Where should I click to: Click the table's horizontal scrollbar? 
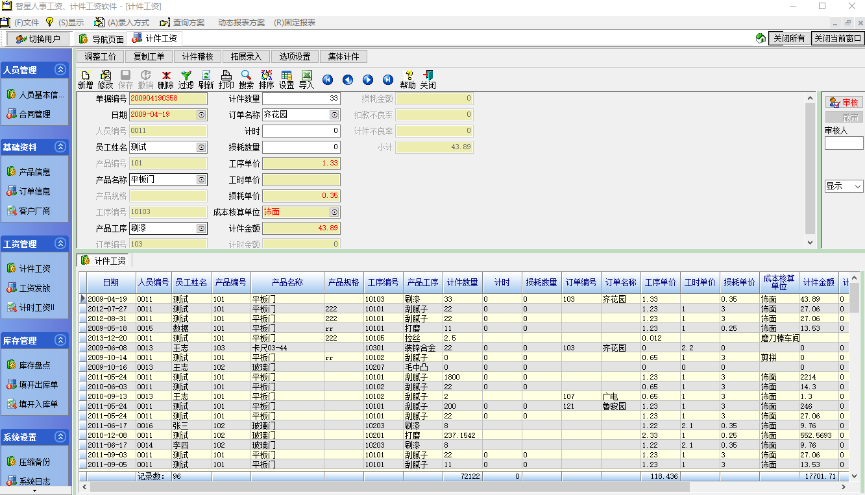click(464, 487)
